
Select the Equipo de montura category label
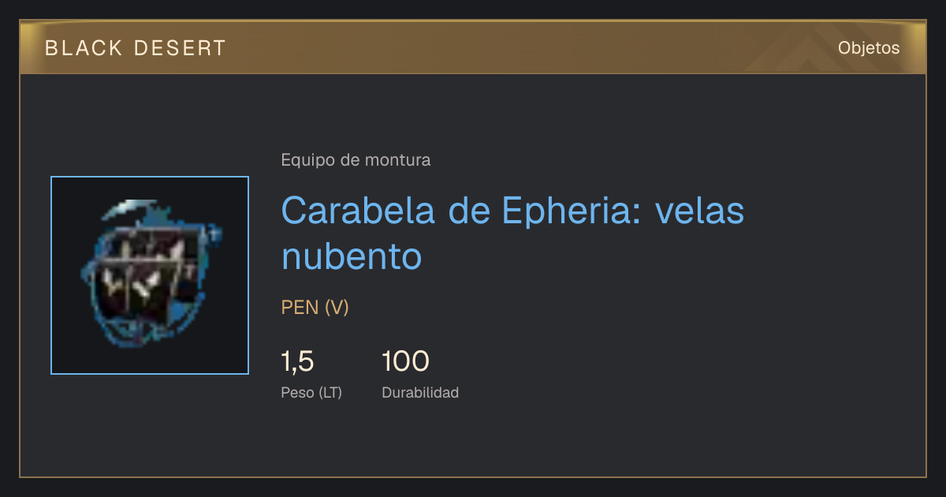click(356, 160)
